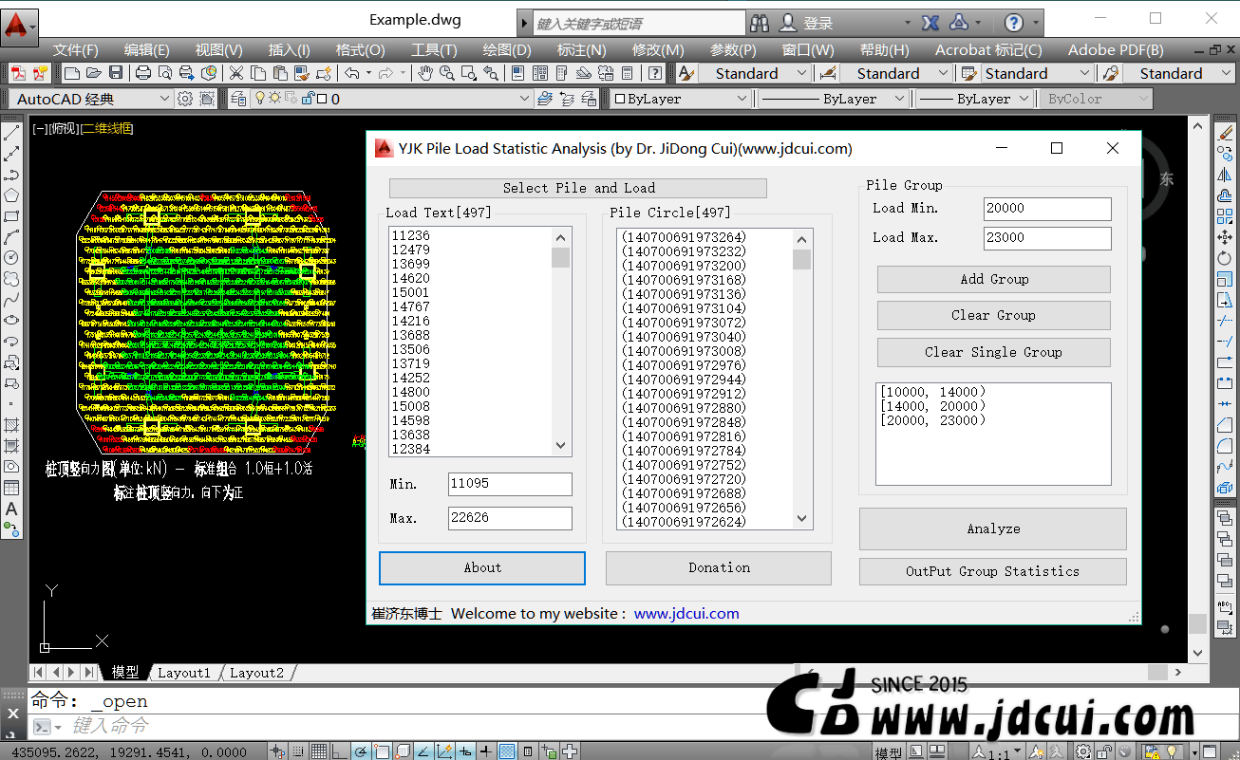The image size is (1240, 760).
Task: Switch to the Layout2 tab
Action: 256,673
